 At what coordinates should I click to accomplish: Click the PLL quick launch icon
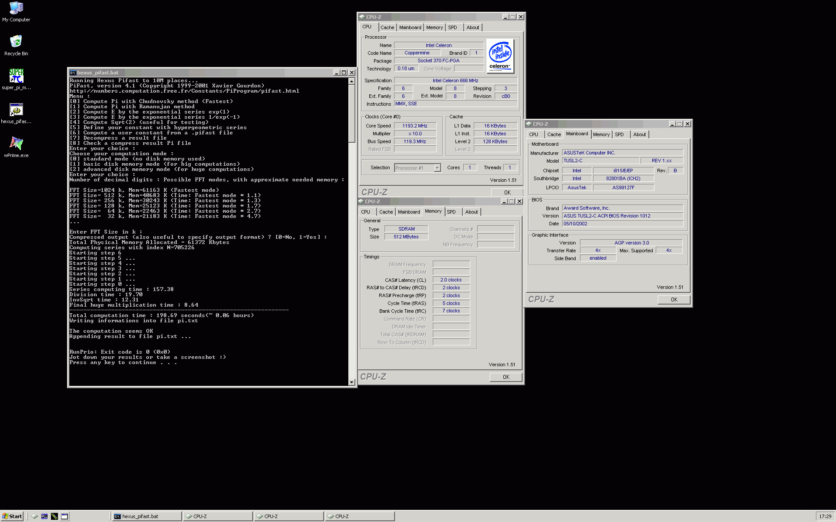pos(44,516)
